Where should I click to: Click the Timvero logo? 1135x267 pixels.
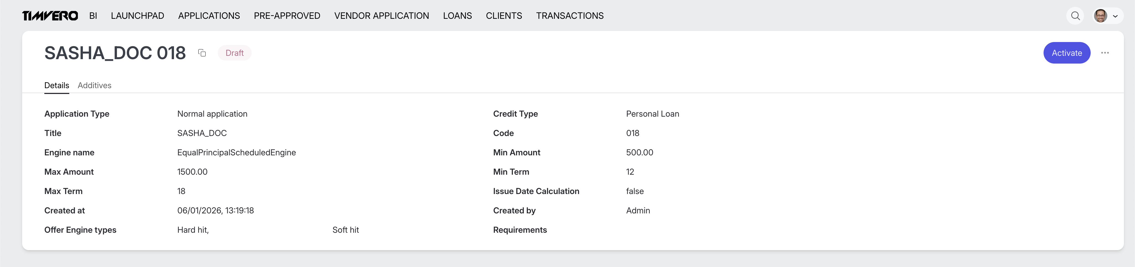tap(50, 16)
